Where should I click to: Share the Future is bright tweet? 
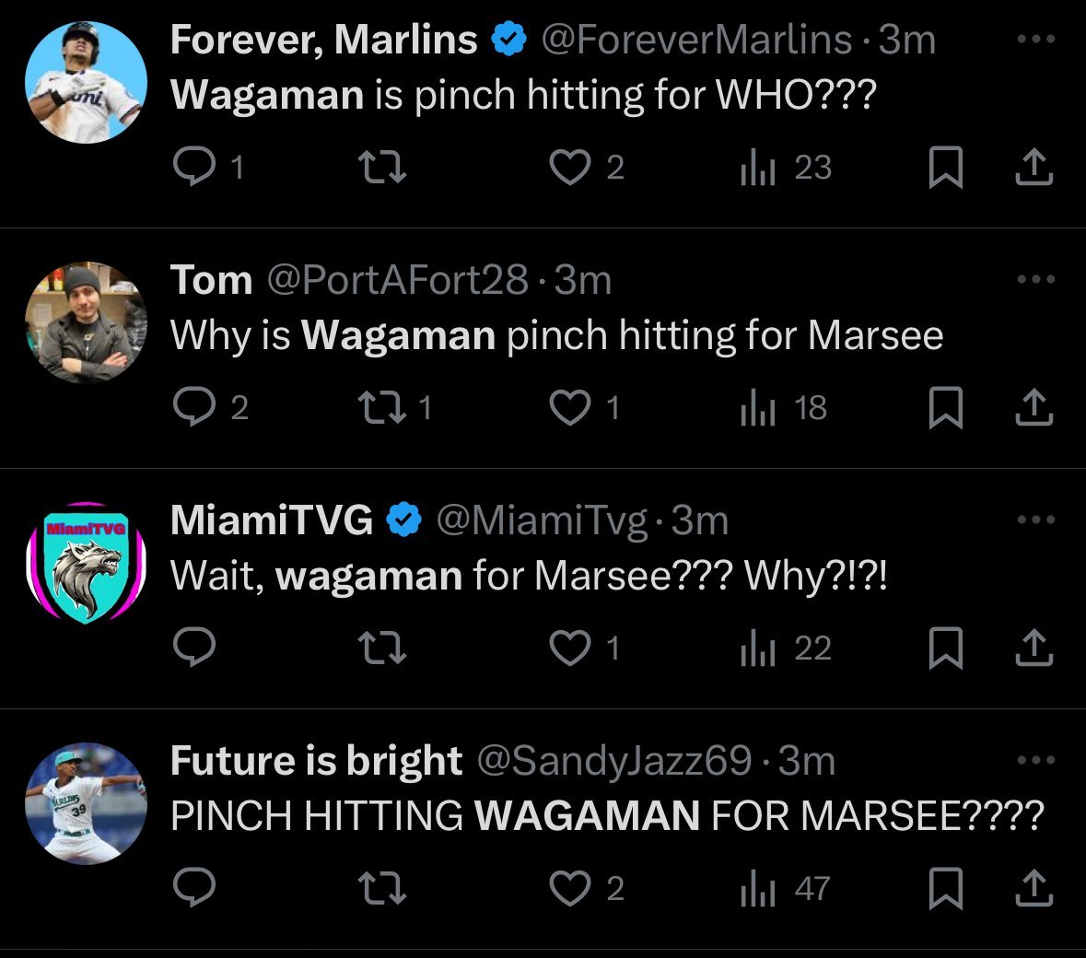point(1033,888)
